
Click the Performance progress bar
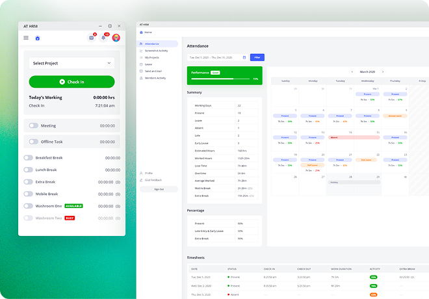220,79
